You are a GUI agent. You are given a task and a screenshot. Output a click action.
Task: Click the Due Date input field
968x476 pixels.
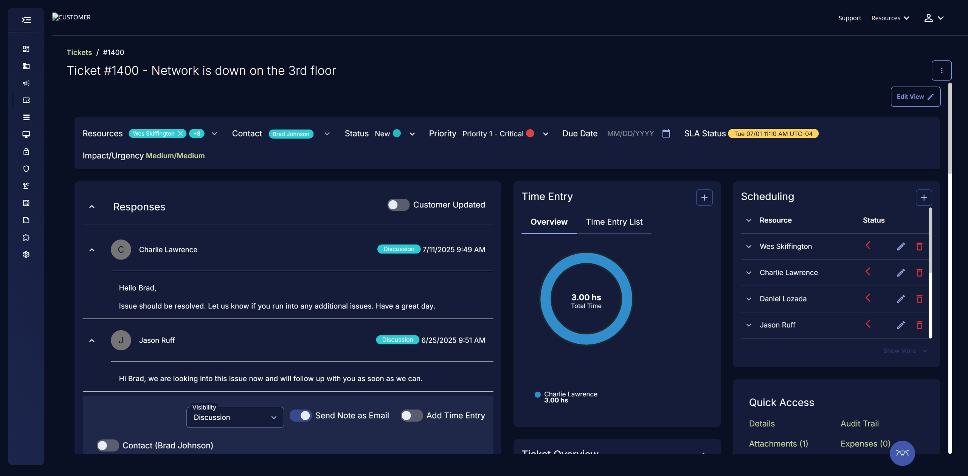point(630,134)
